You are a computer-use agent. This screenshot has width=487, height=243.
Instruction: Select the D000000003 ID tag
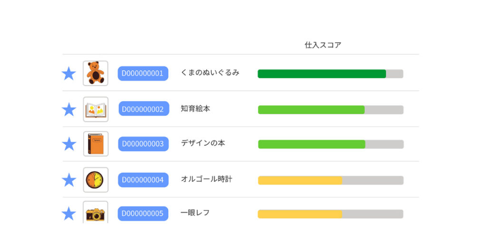tap(143, 144)
